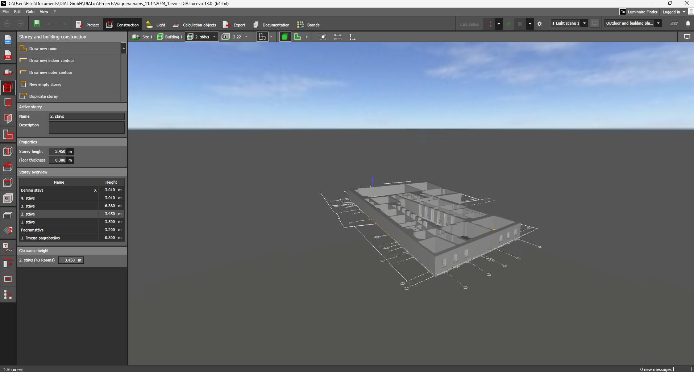Click Draw new room
The width and height of the screenshot is (694, 372).
(43, 49)
